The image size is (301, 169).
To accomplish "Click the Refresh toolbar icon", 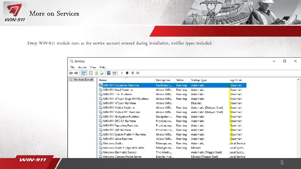I will pos(96,73).
